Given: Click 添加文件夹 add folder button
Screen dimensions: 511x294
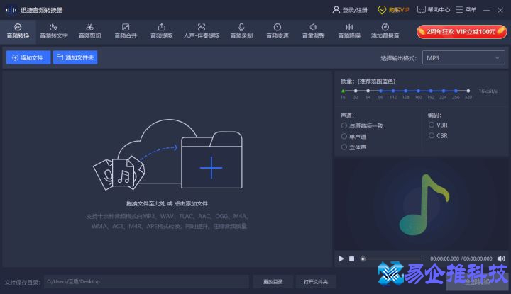Looking at the screenshot, I should tap(75, 57).
